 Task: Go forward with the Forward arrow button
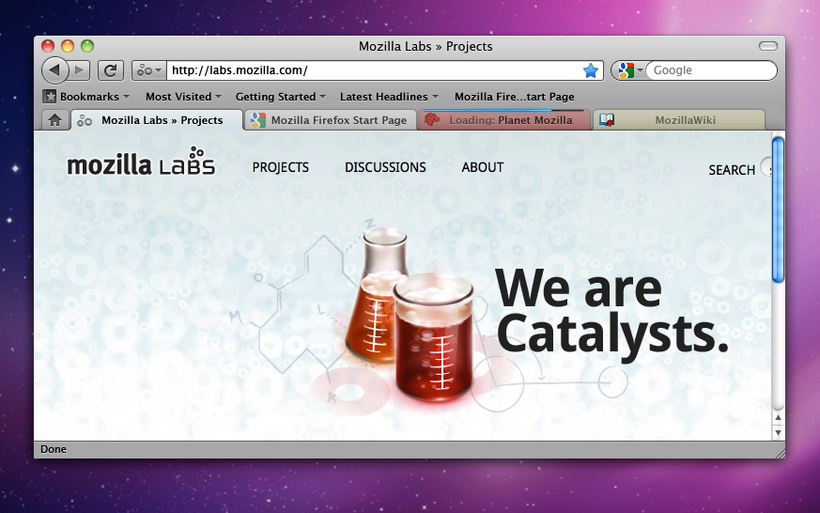coord(80,70)
